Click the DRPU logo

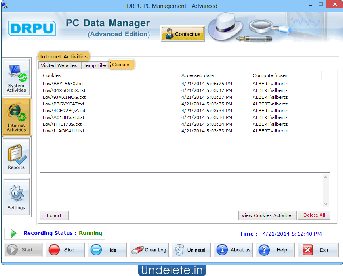[x=32, y=28]
